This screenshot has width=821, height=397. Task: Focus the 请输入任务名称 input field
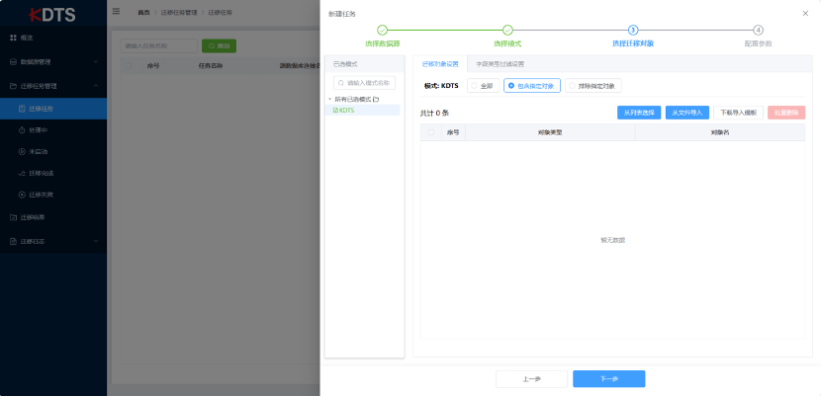158,46
